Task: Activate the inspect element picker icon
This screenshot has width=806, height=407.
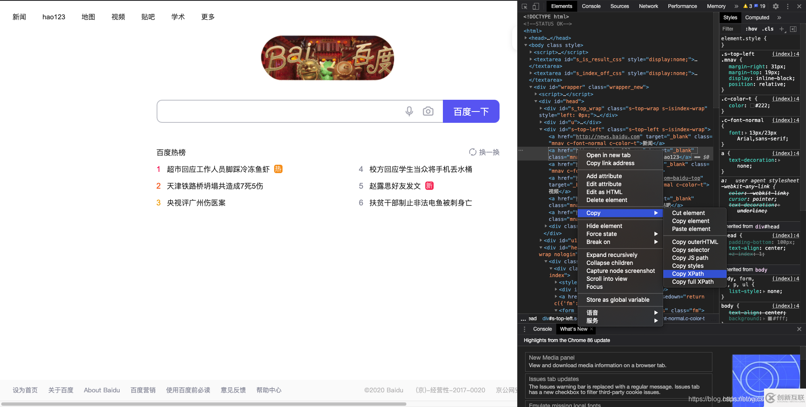Action: coord(524,6)
